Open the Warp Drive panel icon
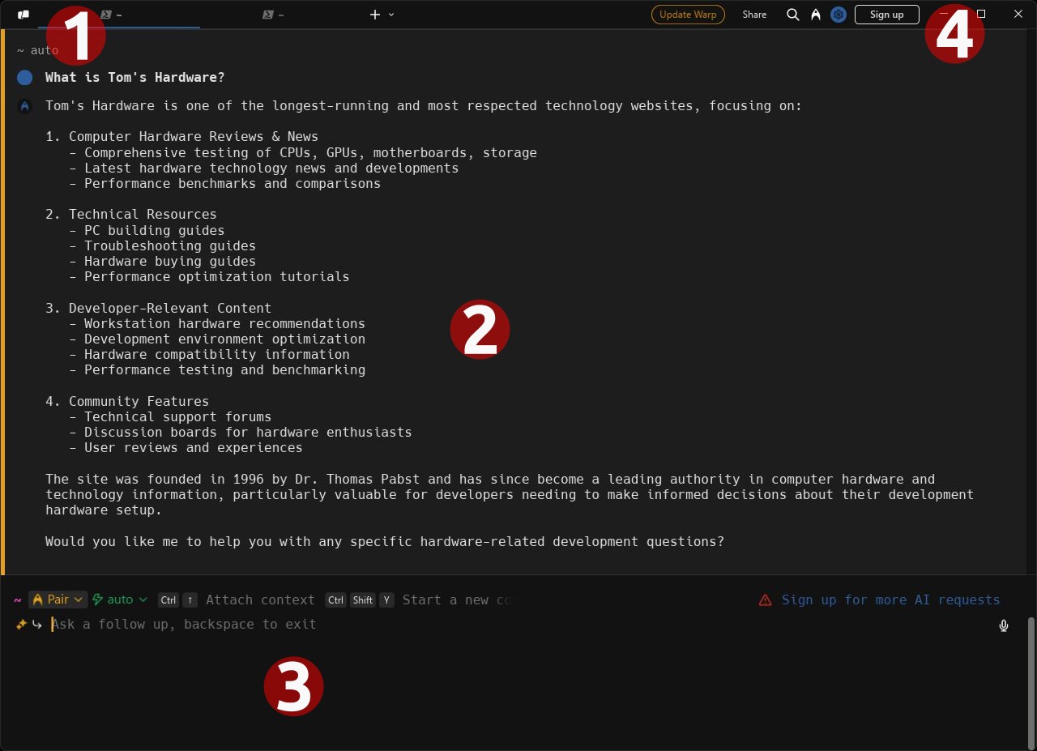 pyautogui.click(x=23, y=15)
